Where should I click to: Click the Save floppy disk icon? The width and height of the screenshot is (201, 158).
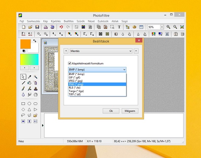click(37, 27)
